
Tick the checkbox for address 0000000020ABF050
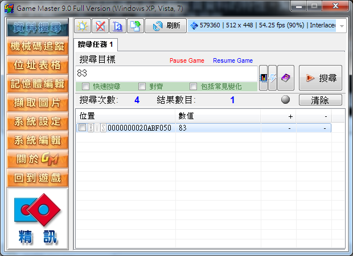pos(82,128)
